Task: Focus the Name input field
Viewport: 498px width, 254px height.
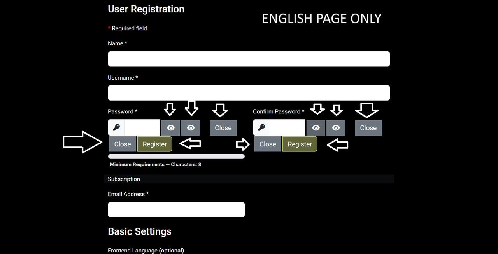Action: 249,59
